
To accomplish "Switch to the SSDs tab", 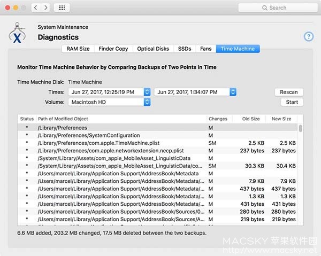I will (x=185, y=49).
